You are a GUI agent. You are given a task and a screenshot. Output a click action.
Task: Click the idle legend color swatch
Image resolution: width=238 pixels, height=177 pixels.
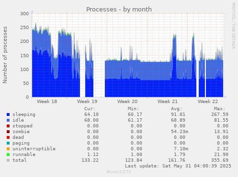tap(8, 120)
